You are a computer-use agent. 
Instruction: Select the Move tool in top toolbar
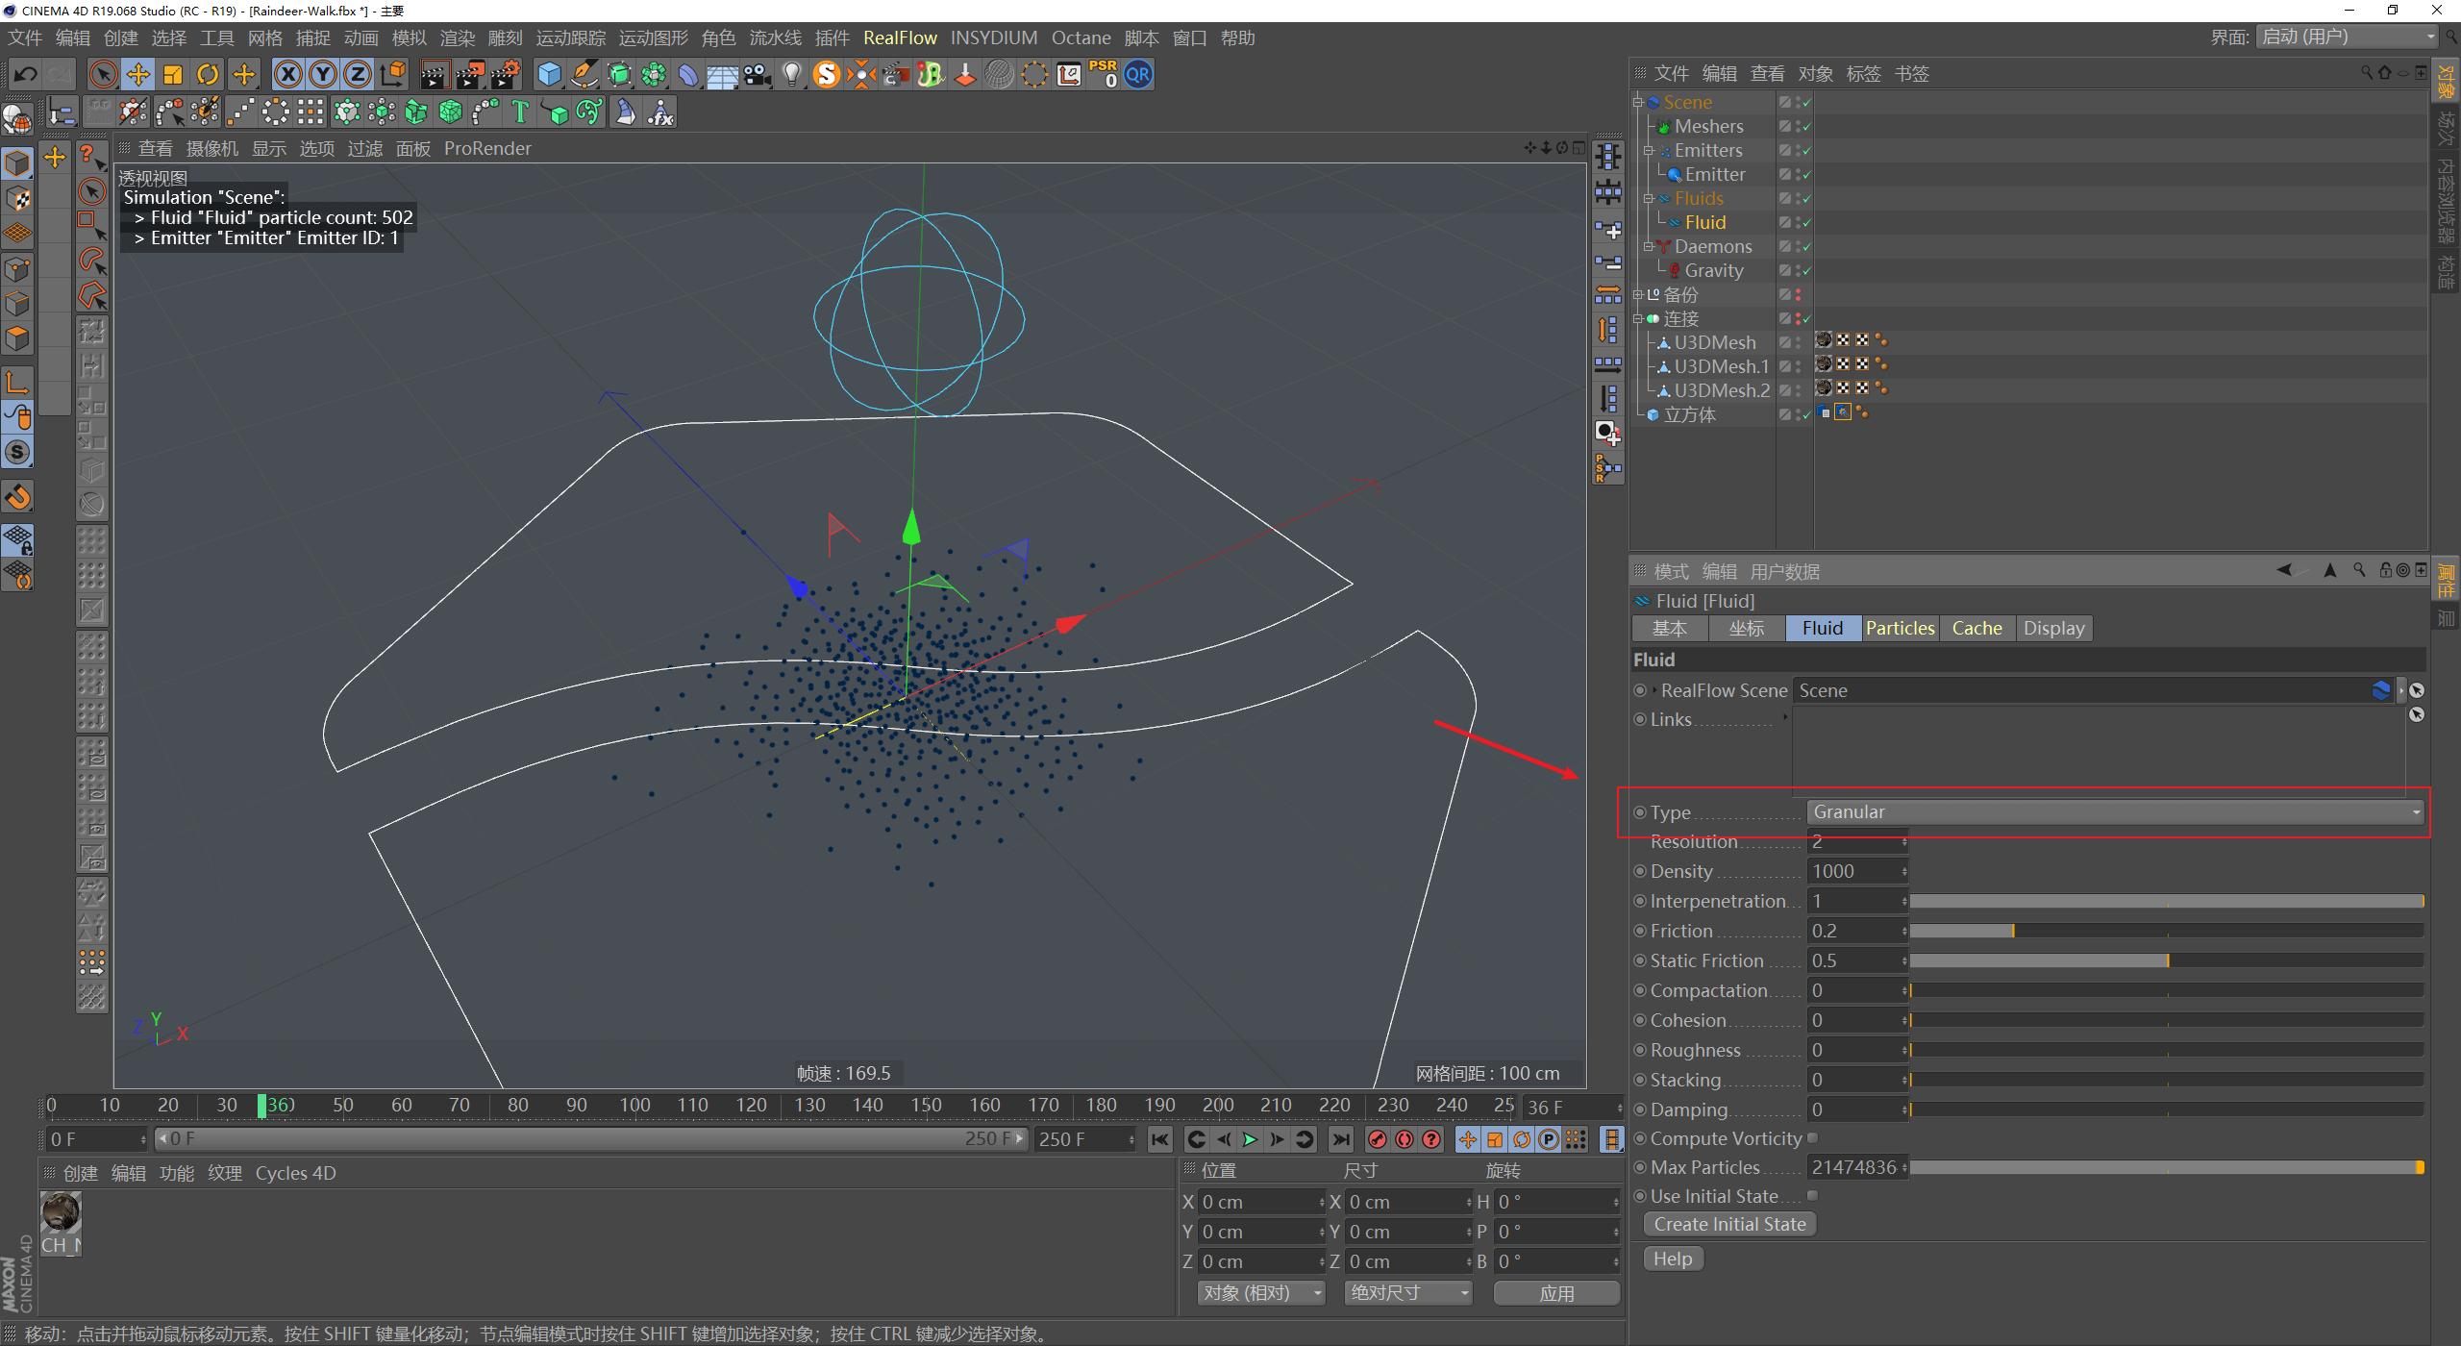pos(137,74)
